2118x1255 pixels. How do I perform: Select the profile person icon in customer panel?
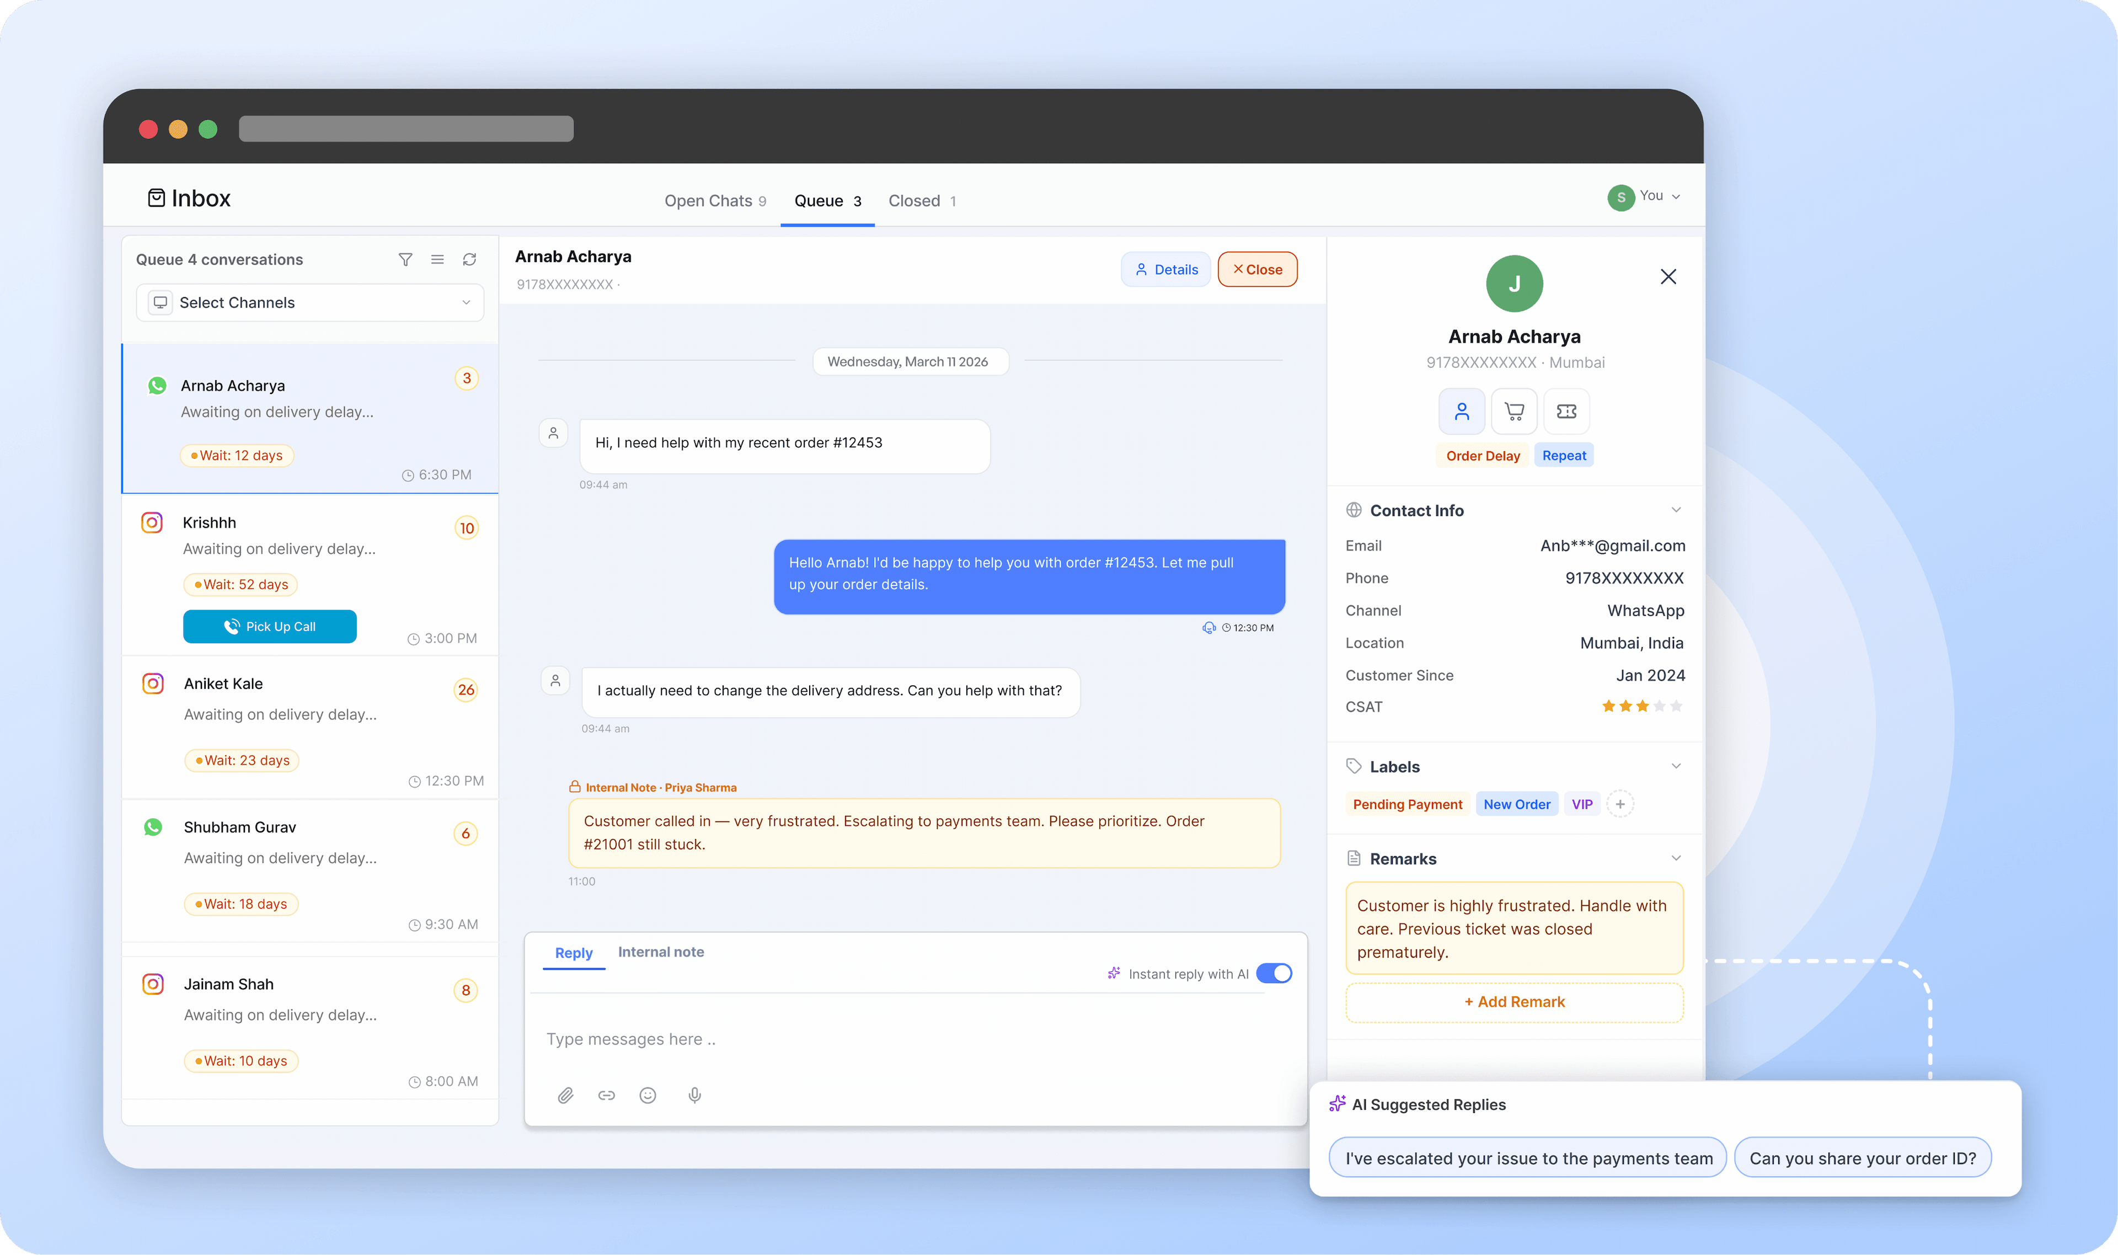[1462, 412]
